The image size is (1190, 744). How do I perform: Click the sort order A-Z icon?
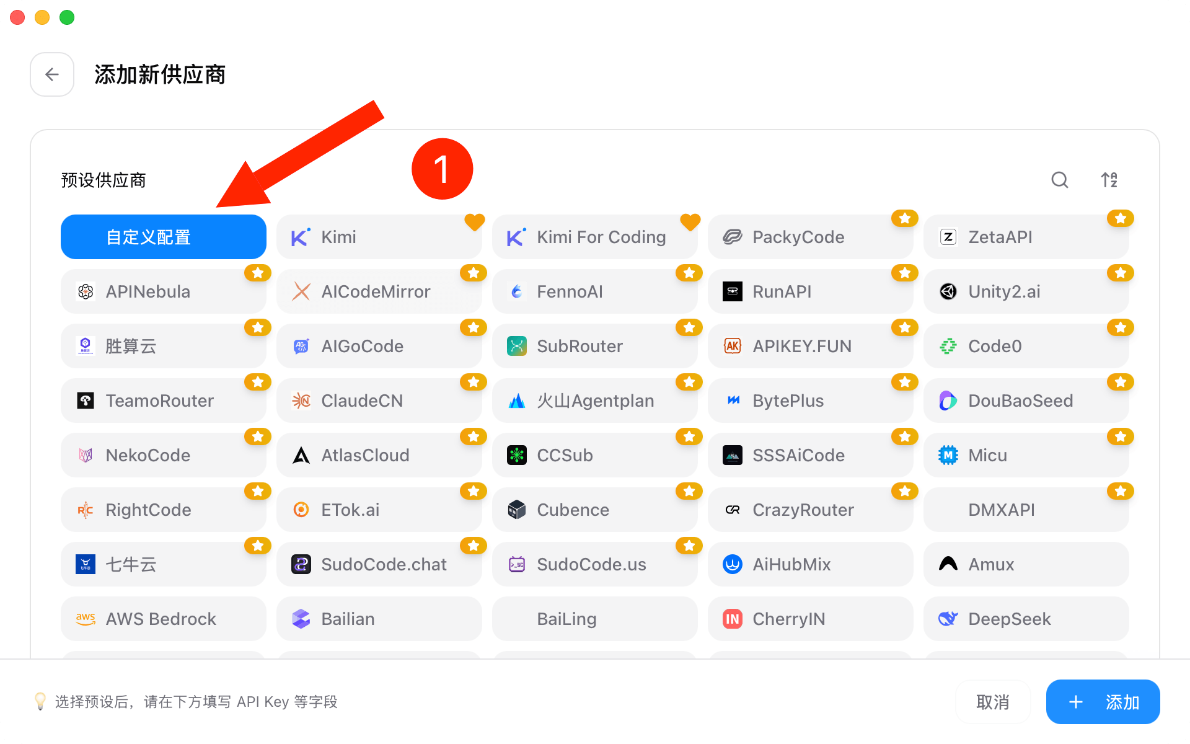pyautogui.click(x=1109, y=180)
